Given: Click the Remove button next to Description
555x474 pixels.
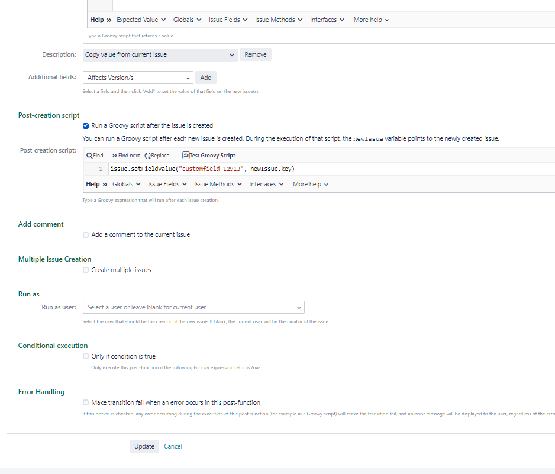Looking at the screenshot, I should click(x=256, y=54).
